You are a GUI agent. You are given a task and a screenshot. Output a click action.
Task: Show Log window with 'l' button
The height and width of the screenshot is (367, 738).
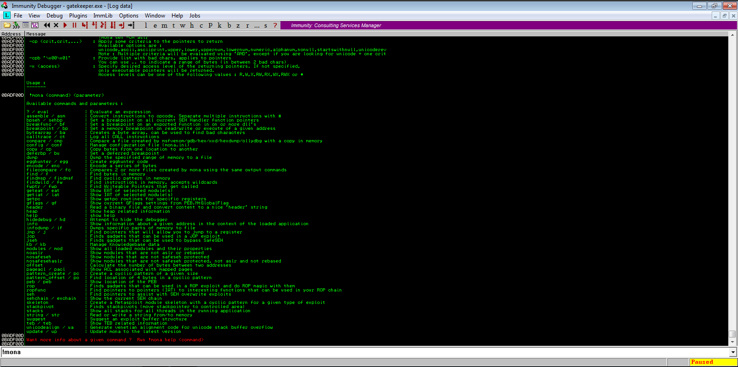point(146,25)
